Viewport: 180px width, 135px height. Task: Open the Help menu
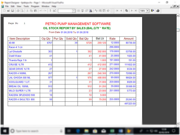(54, 6)
